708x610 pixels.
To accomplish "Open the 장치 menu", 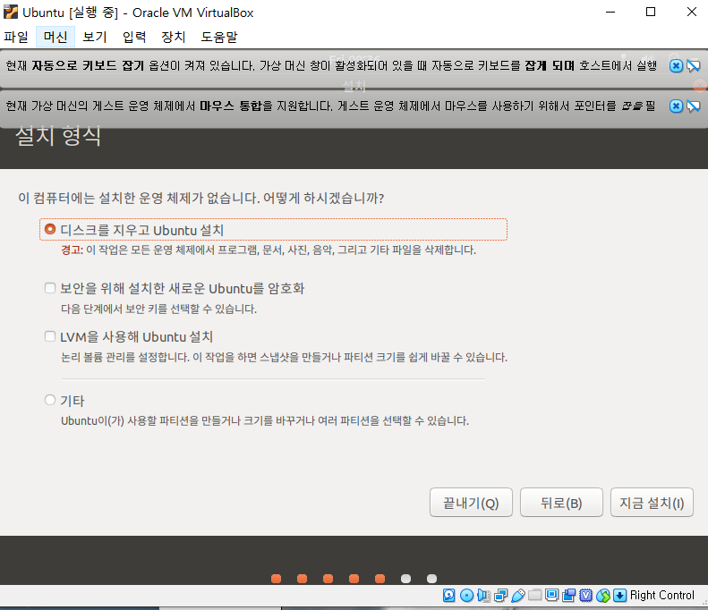I will coord(174,37).
